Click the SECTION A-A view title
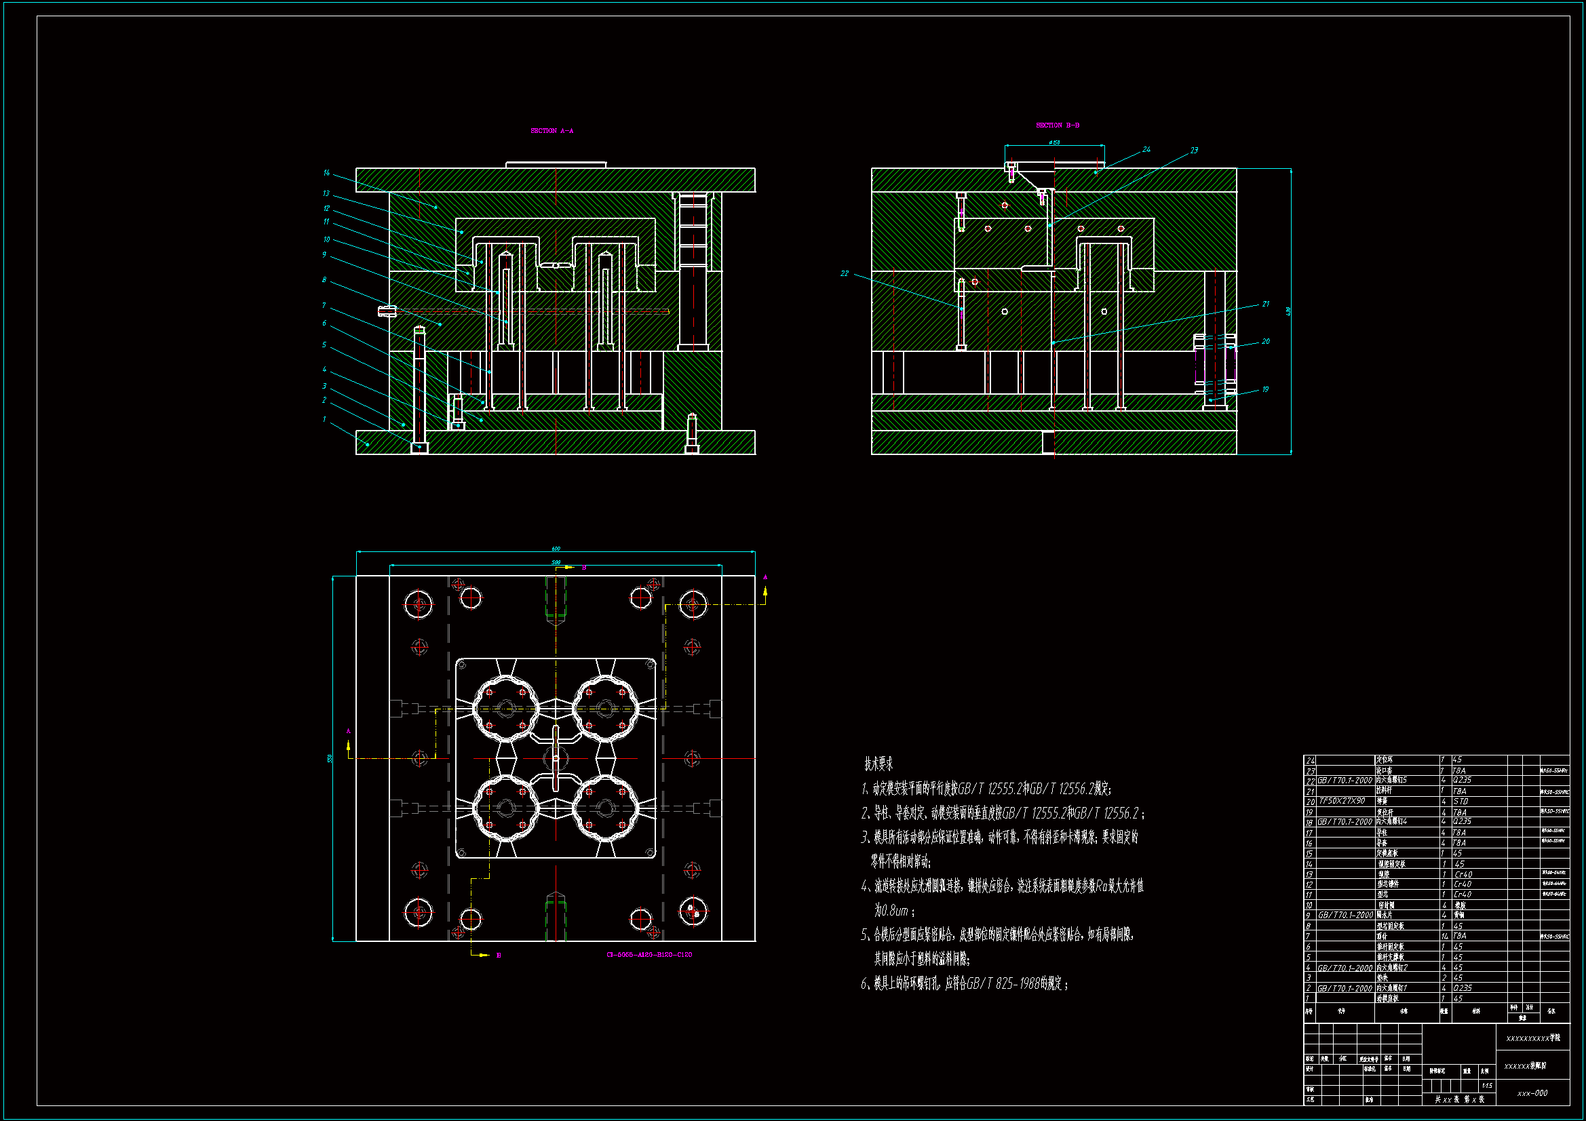1586x1121 pixels. (x=552, y=130)
